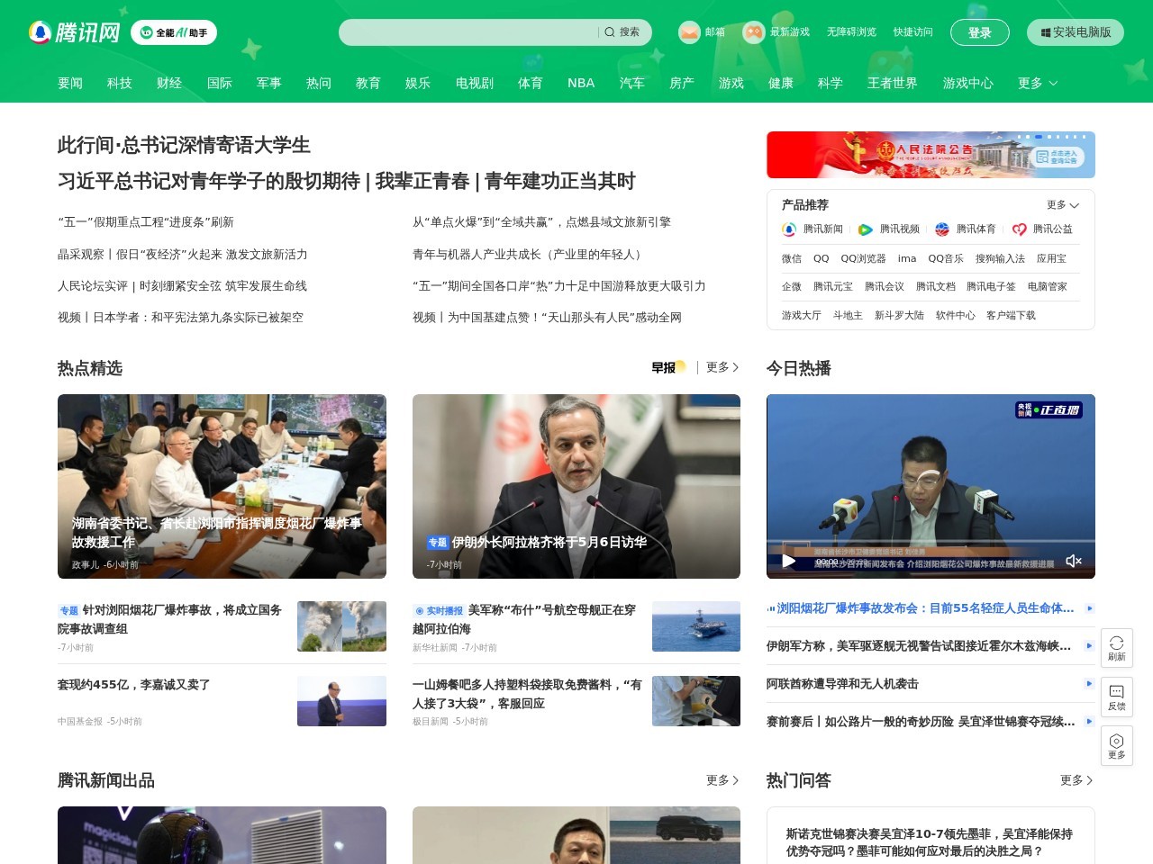The height and width of the screenshot is (864, 1153).
Task: Open 一山姆餐吧多人持塑料袋 story
Action: coord(527,694)
